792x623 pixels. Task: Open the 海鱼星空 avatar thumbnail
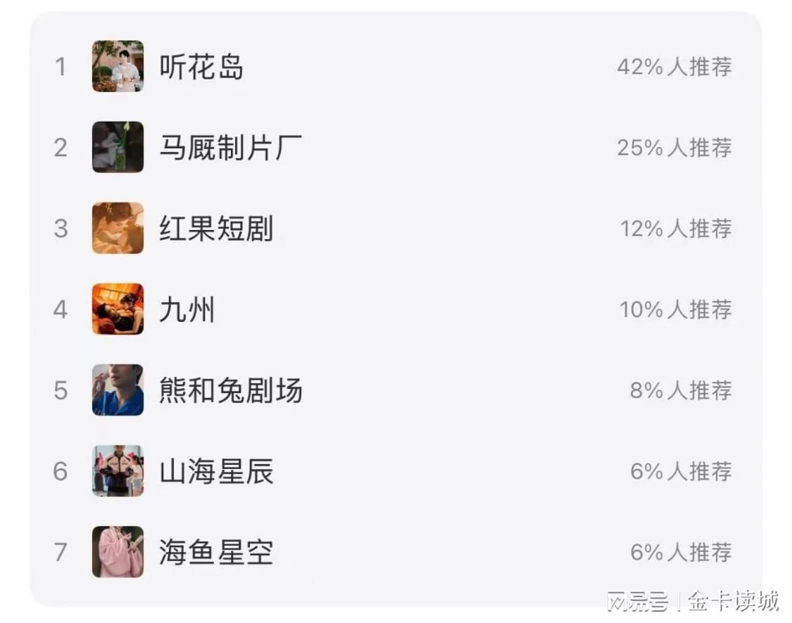118,552
